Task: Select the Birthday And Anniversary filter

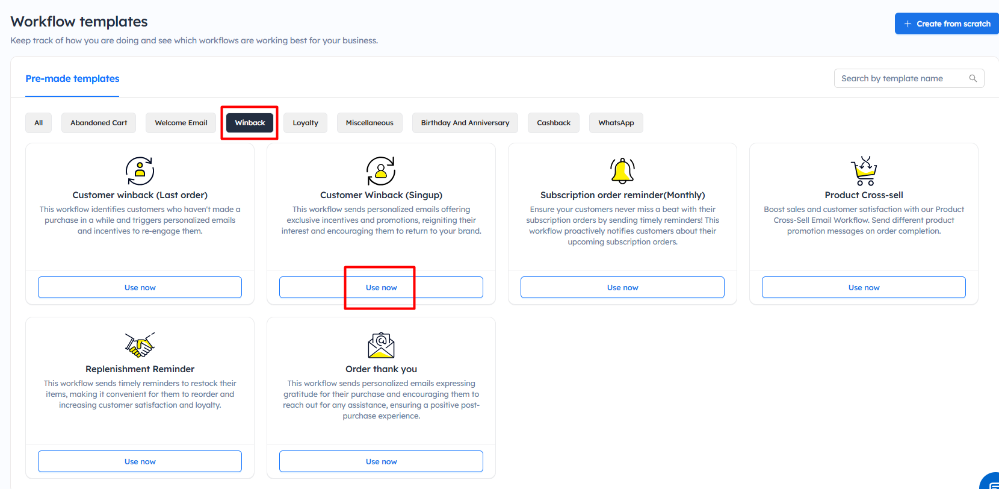Action: tap(465, 123)
